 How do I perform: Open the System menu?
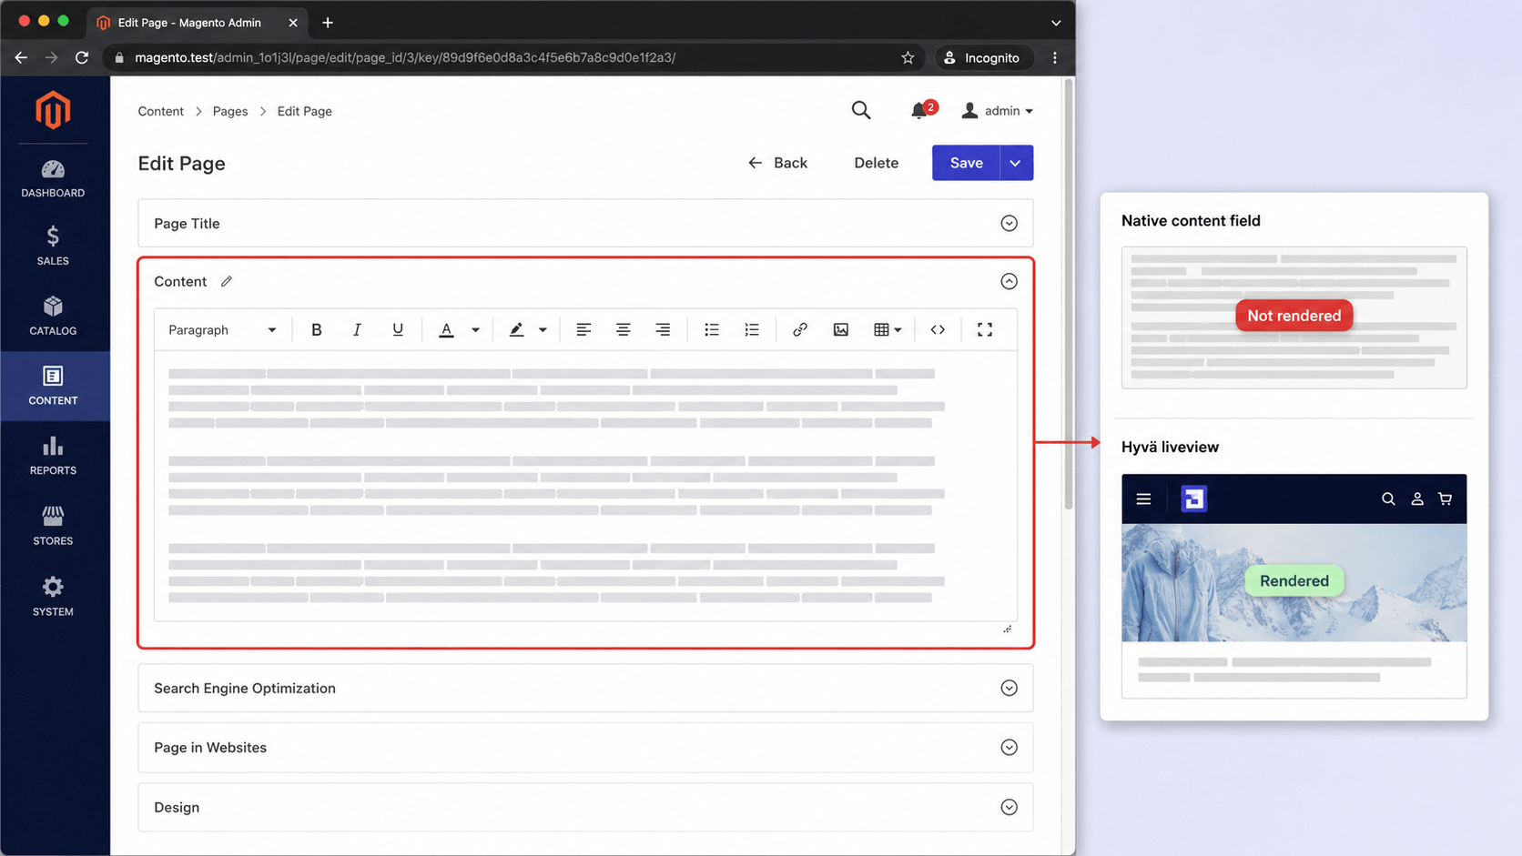(x=53, y=597)
